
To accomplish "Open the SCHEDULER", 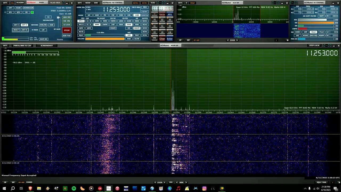I will 28,8.
